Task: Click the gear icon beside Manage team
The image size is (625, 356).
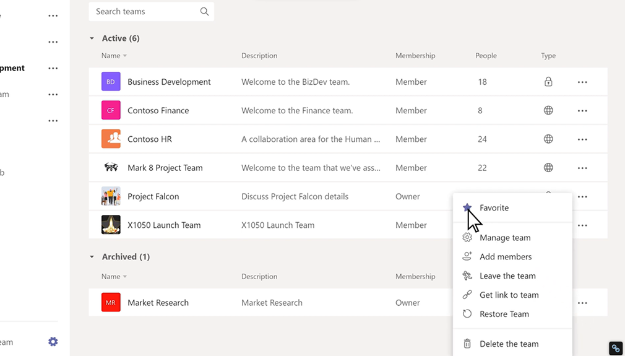Action: pyautogui.click(x=467, y=238)
